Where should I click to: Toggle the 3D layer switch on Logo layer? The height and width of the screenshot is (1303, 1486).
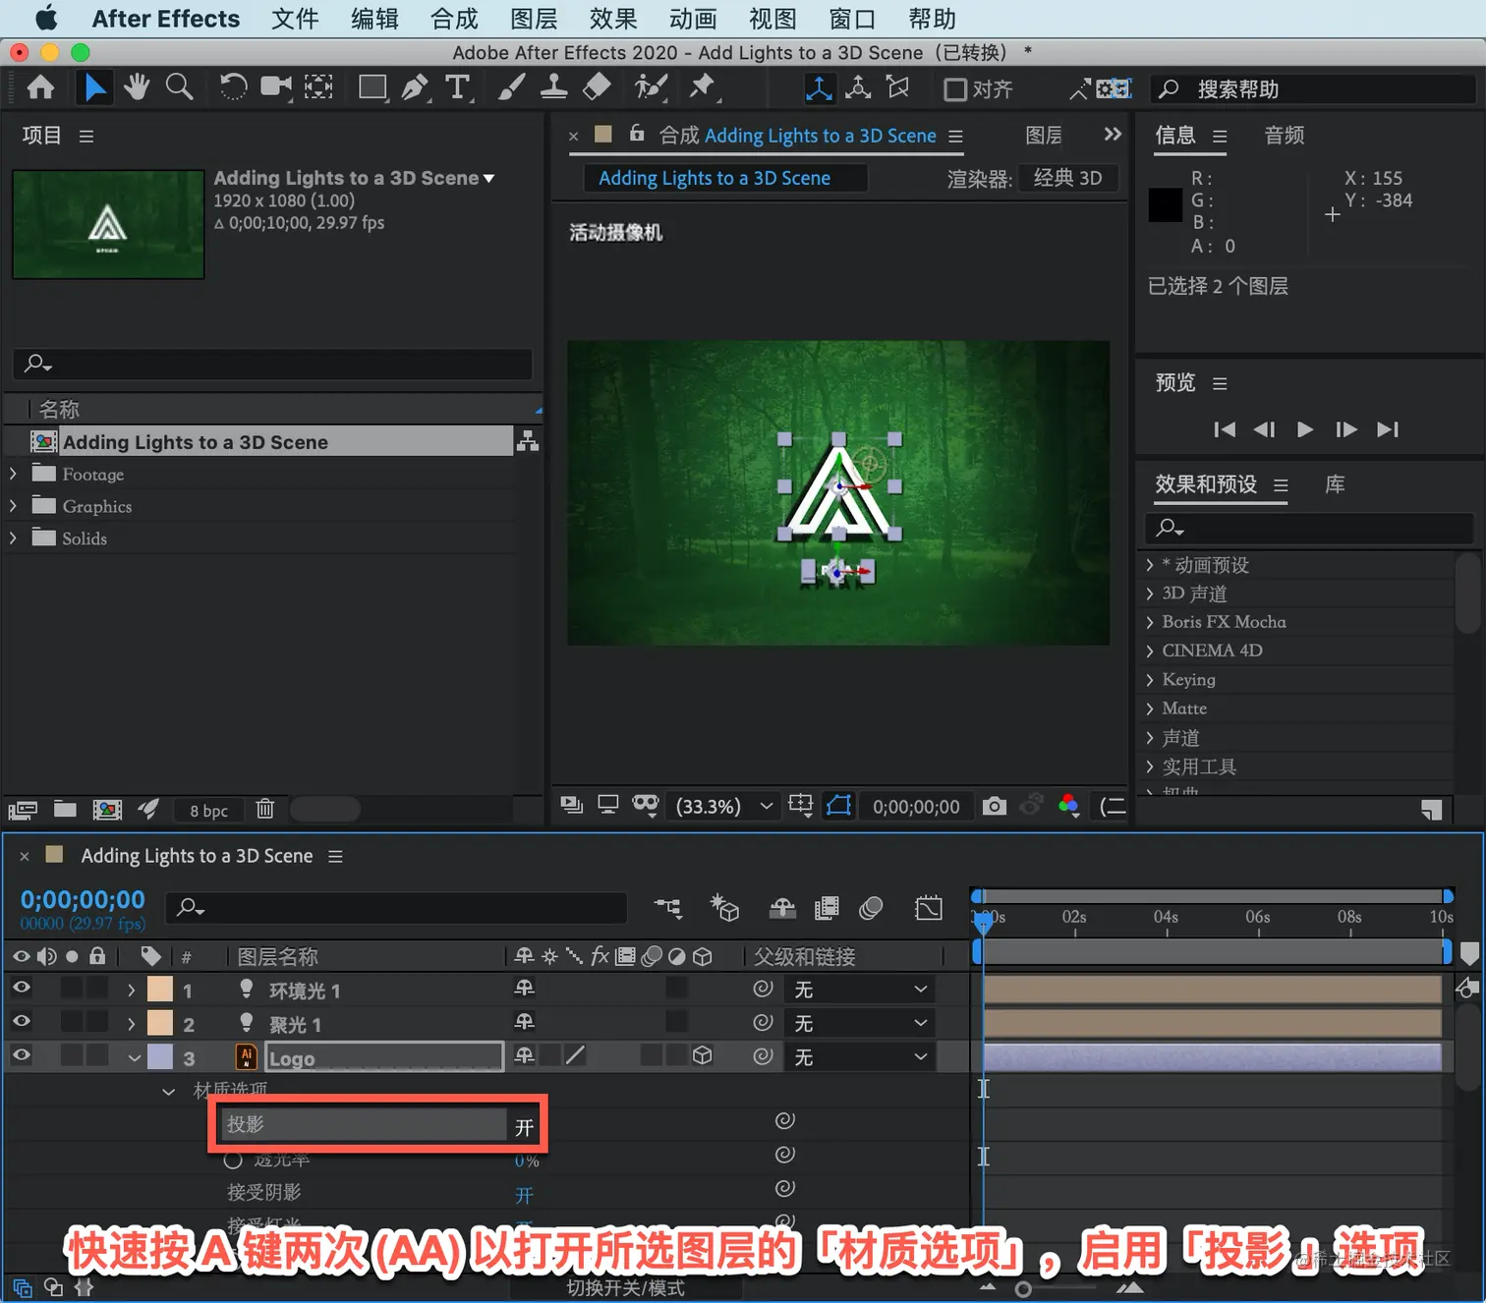point(703,1055)
